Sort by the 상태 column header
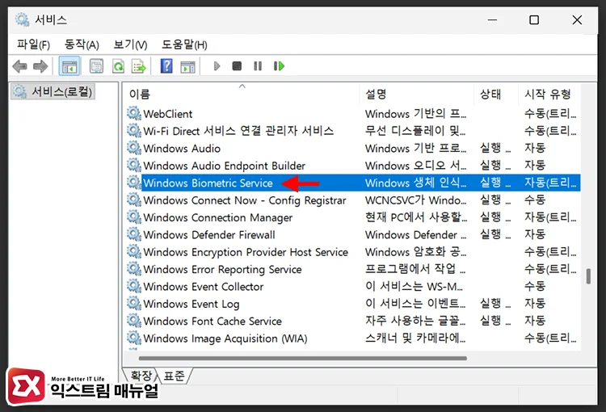The image size is (606, 412). (496, 94)
